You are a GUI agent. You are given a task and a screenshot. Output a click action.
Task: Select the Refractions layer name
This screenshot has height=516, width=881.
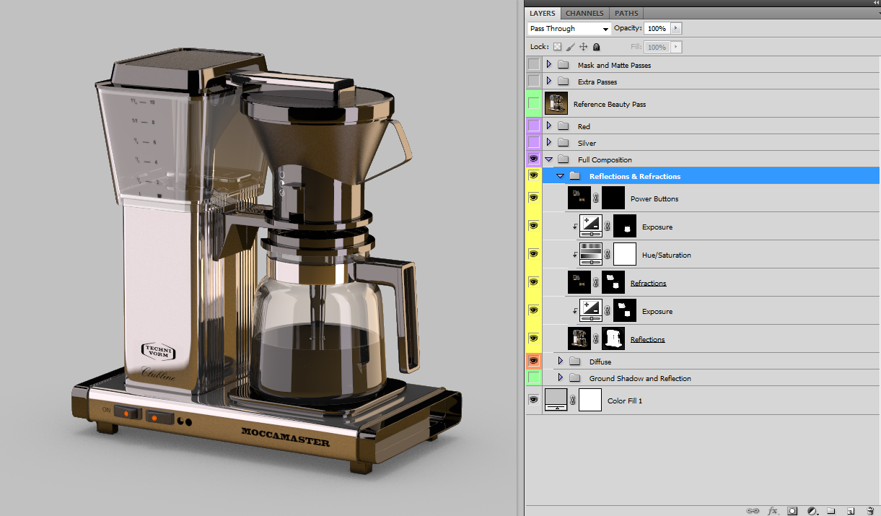(648, 284)
